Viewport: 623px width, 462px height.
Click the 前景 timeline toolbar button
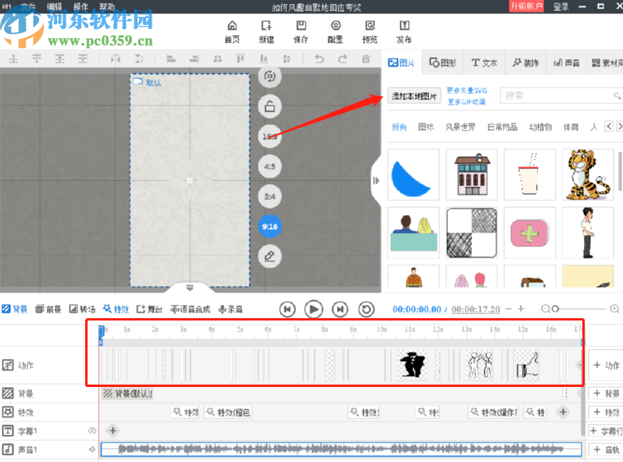tap(48, 309)
